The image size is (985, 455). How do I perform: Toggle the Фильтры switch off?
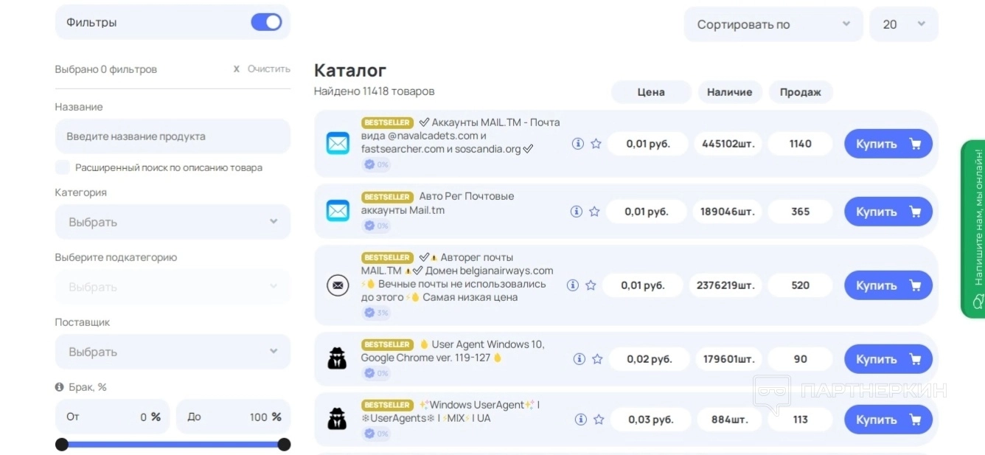266,22
